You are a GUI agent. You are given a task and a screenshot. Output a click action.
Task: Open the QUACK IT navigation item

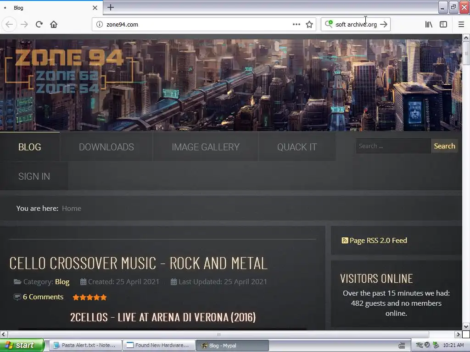coord(297,147)
